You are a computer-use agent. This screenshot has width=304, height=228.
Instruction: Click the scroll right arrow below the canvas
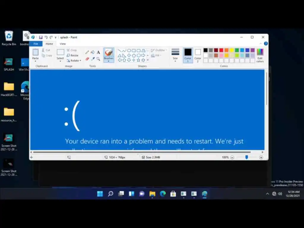pos(262,152)
